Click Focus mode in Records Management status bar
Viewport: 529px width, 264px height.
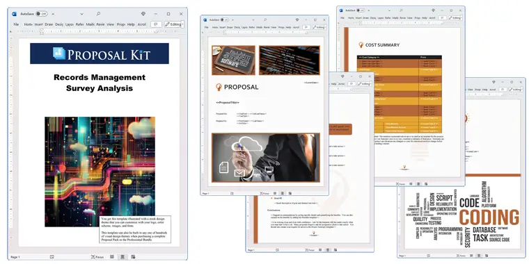pos(97,257)
